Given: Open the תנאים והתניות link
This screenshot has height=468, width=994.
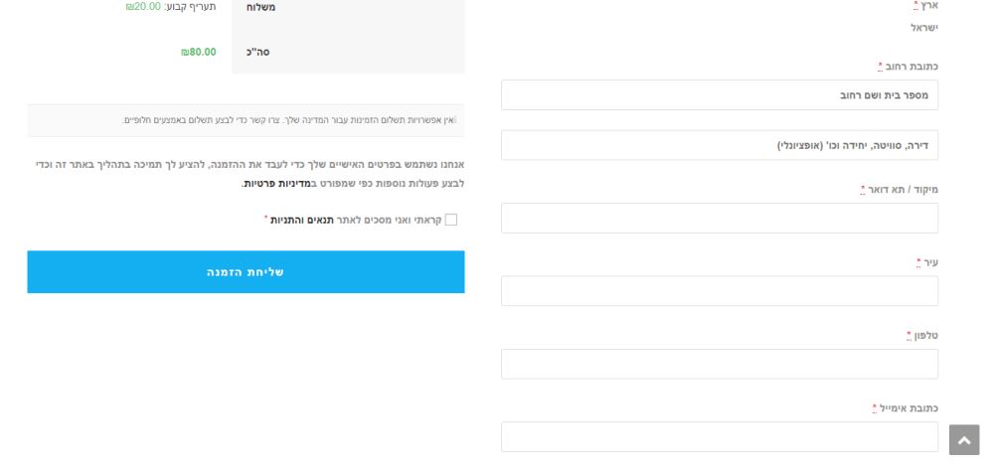Looking at the screenshot, I should [302, 220].
